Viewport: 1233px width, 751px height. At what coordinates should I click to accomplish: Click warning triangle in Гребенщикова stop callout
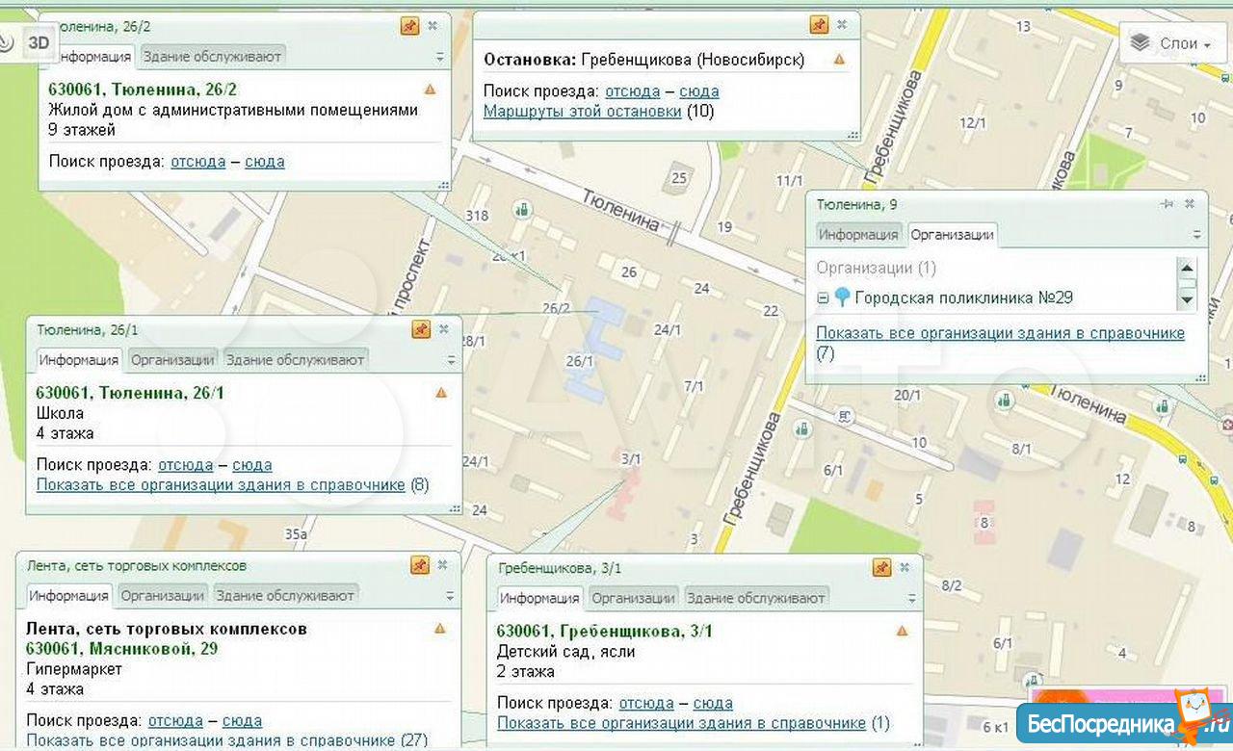click(x=839, y=59)
